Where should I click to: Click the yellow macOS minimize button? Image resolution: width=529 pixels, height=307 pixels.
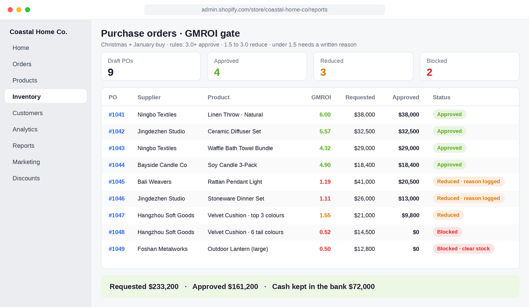[x=19, y=10]
